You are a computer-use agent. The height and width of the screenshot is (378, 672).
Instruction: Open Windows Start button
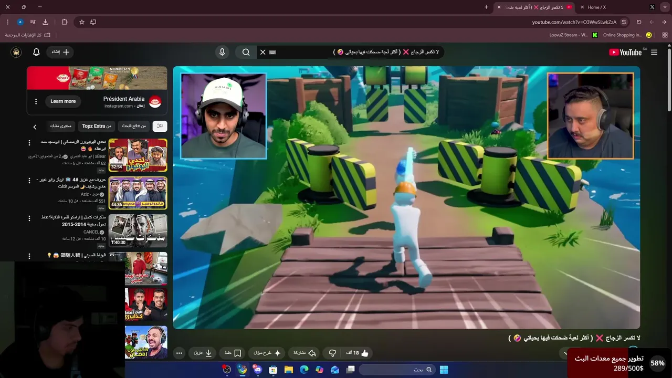tap(444, 370)
